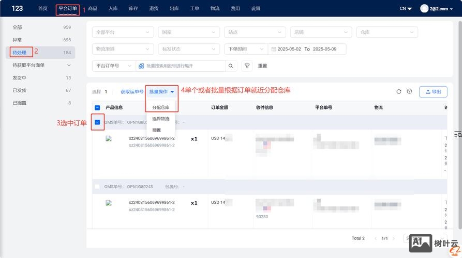Click the 123 logo
Image resolution: width=462 pixels, height=258 pixels.
(x=17, y=8)
